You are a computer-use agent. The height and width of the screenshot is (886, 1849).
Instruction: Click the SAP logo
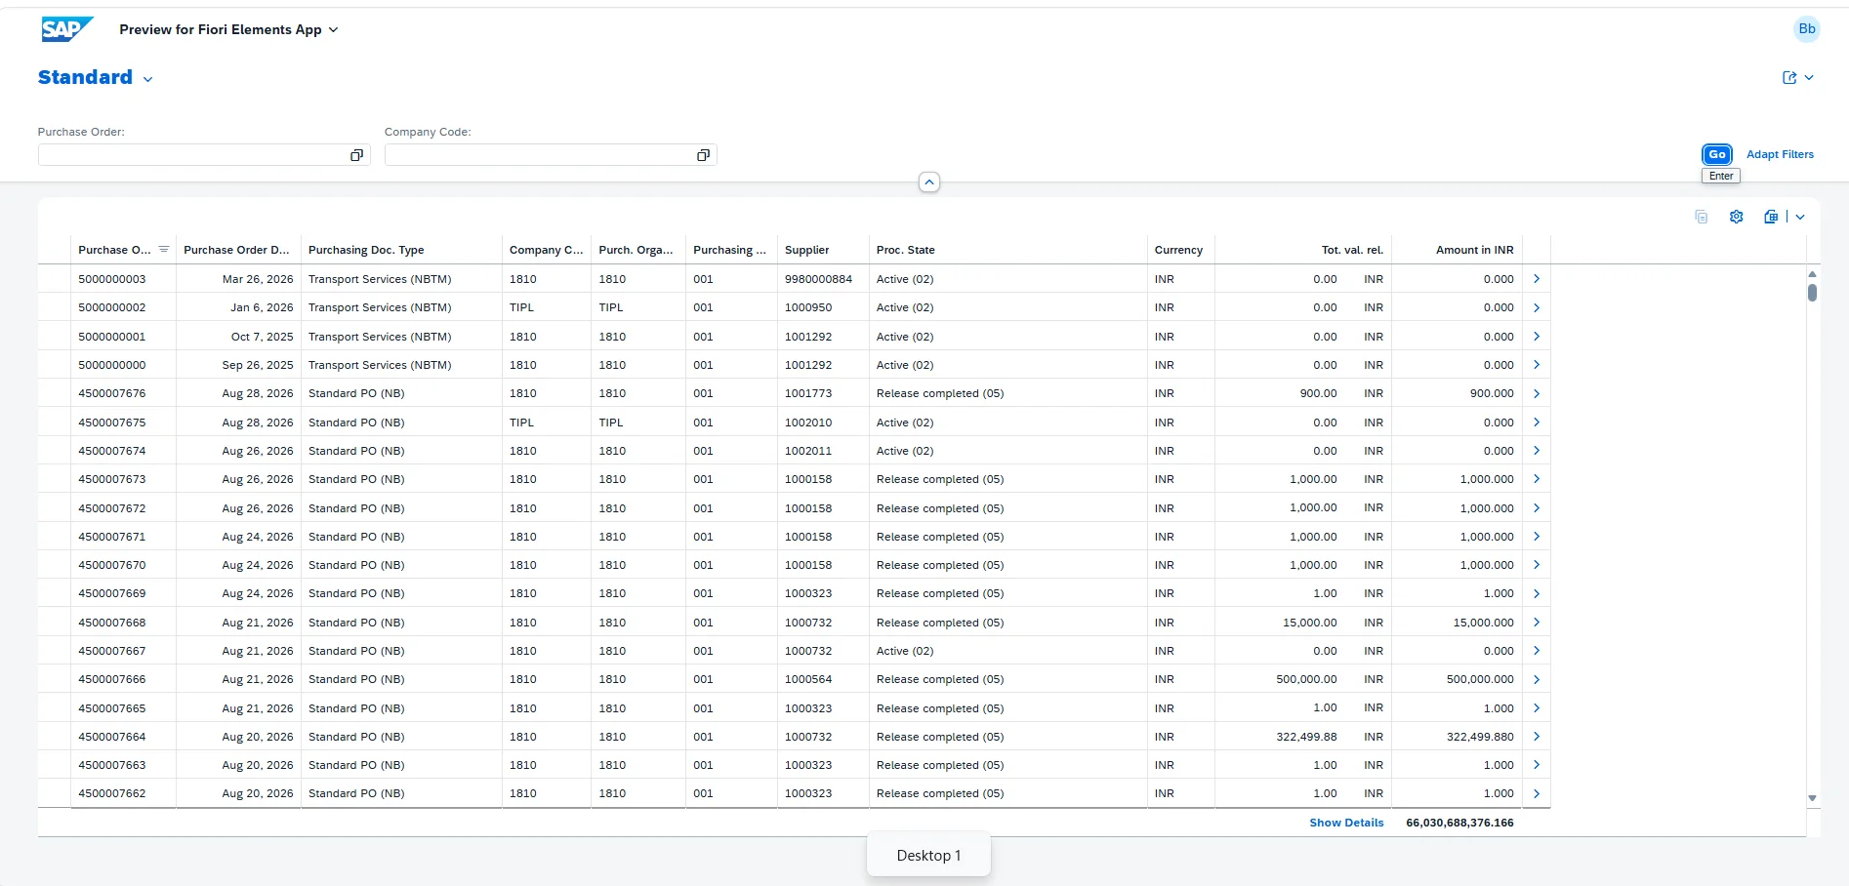point(67,29)
